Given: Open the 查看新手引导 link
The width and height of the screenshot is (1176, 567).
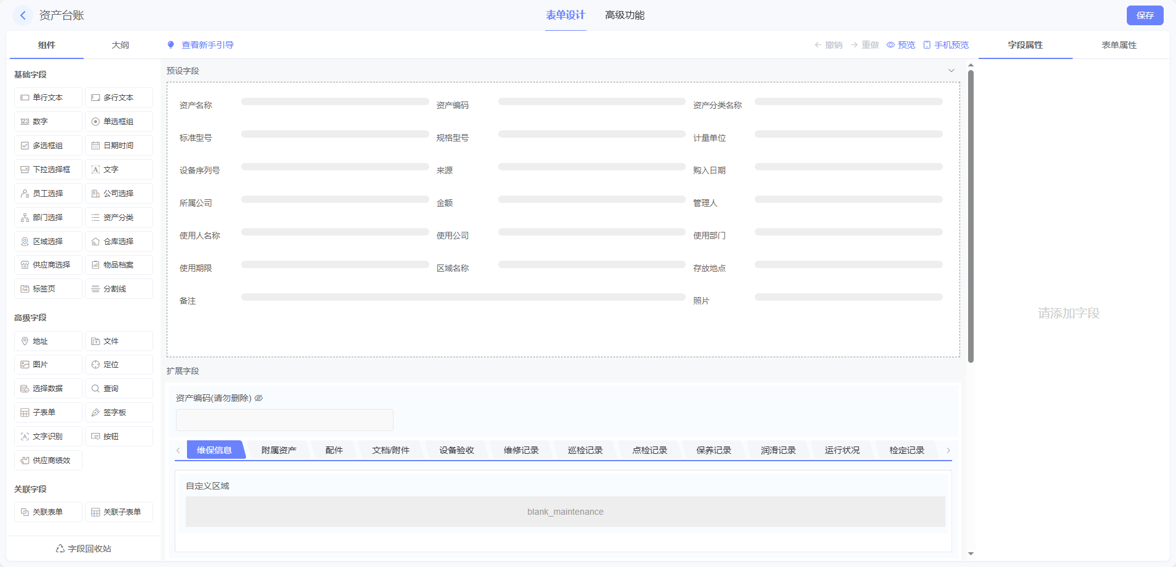Looking at the screenshot, I should tap(207, 45).
